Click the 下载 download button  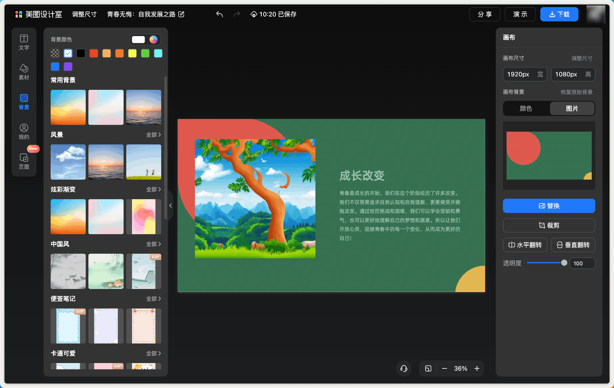(559, 14)
